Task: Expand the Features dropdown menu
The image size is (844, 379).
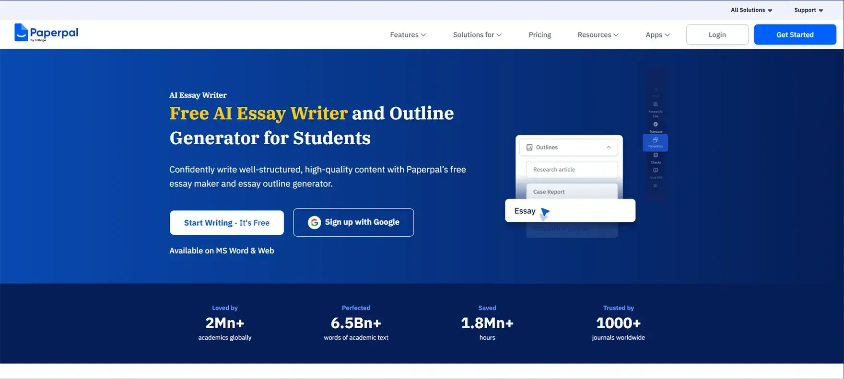Action: pyautogui.click(x=408, y=35)
